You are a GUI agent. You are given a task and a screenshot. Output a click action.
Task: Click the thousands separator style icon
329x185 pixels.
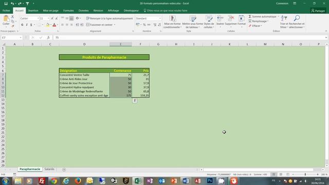149,25
